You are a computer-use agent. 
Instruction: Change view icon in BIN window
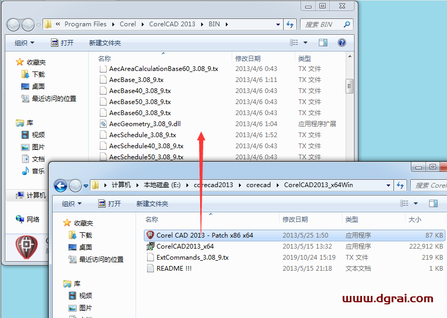(294, 43)
